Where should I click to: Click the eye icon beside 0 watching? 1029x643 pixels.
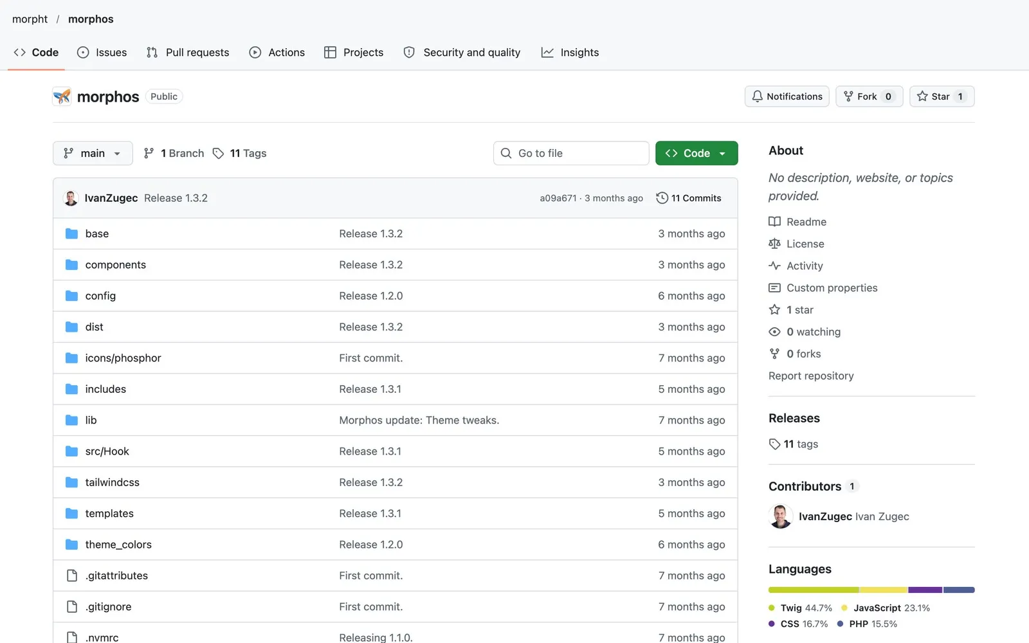(x=774, y=332)
